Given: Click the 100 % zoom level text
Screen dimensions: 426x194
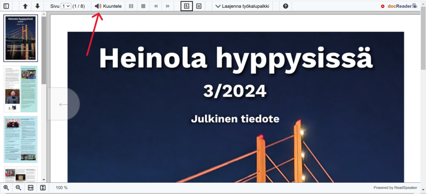Looking at the screenshot, I should pyautogui.click(x=62, y=188).
